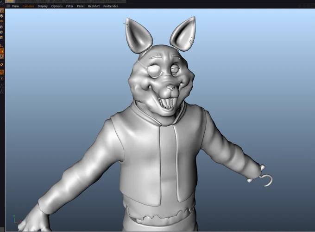Select the monocle on the fox's face
Screen dimensions: 315x232
pyautogui.click(x=153, y=72)
